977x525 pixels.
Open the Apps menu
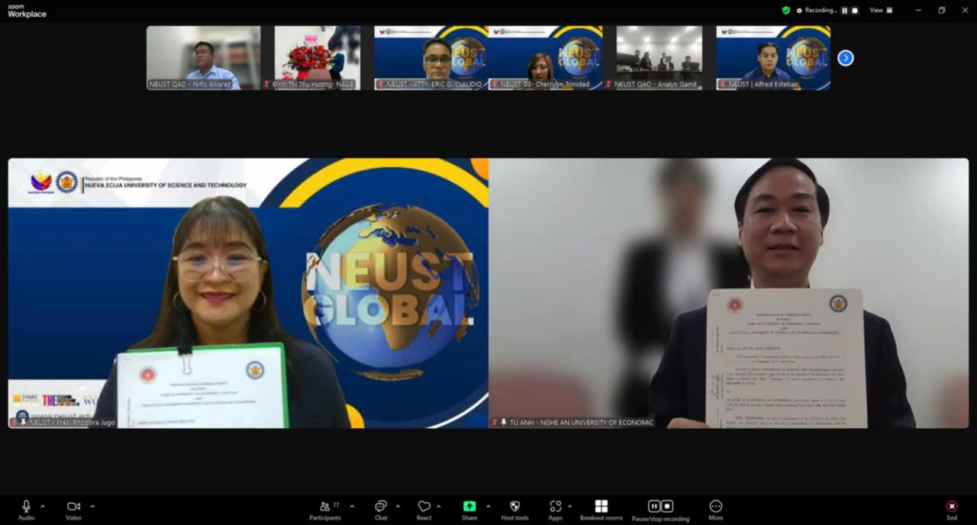555,510
